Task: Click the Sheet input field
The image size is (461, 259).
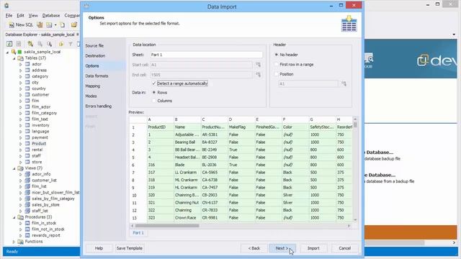Action: 206,55
